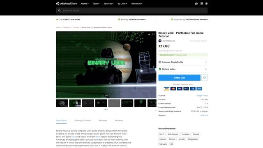Viewport: 263px width, 148px height.
Task: Click the Shooter keyword tag
Action: [x=172, y=139]
